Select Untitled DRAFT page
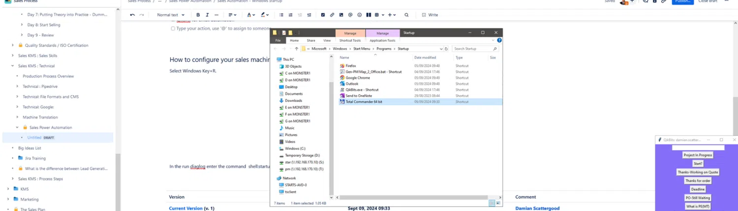This screenshot has width=738, height=211. click(58, 137)
